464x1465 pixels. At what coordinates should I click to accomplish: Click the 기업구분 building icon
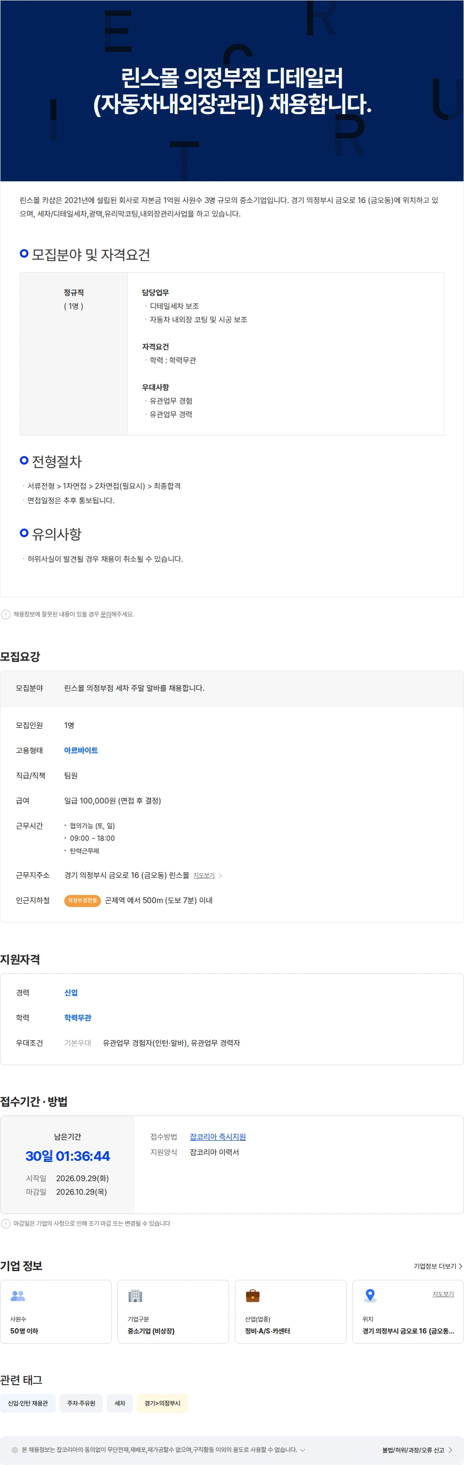[x=135, y=1295]
